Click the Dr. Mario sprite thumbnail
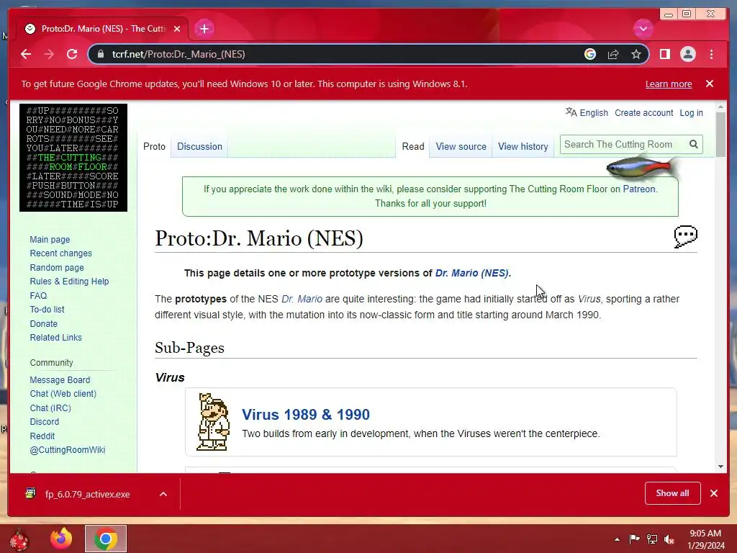Viewport: 737px width, 553px height. tap(213, 422)
